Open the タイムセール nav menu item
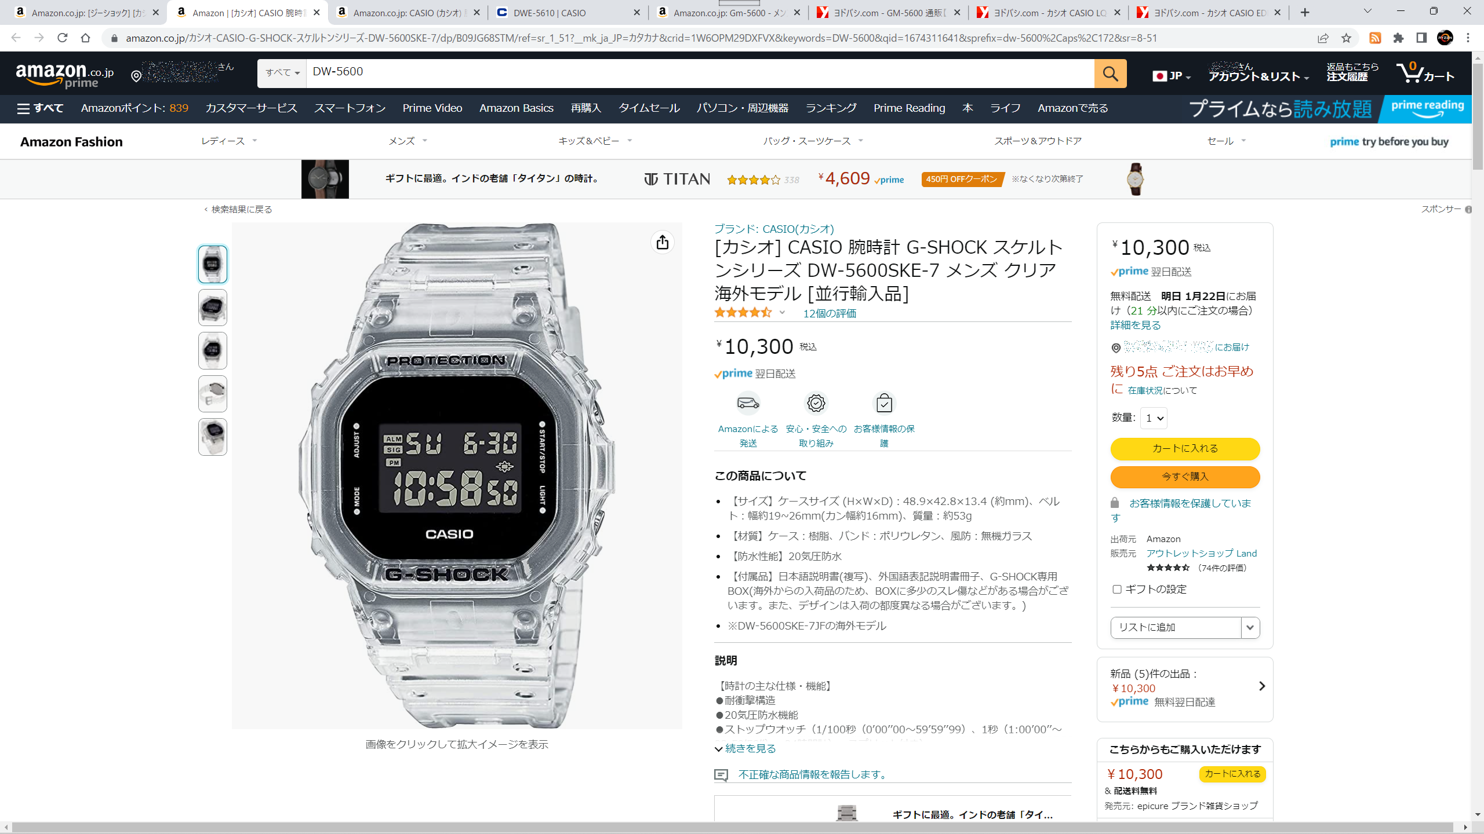The width and height of the screenshot is (1484, 834). tap(649, 108)
